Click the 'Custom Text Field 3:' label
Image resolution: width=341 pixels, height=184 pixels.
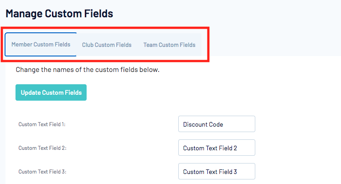[x=43, y=172]
